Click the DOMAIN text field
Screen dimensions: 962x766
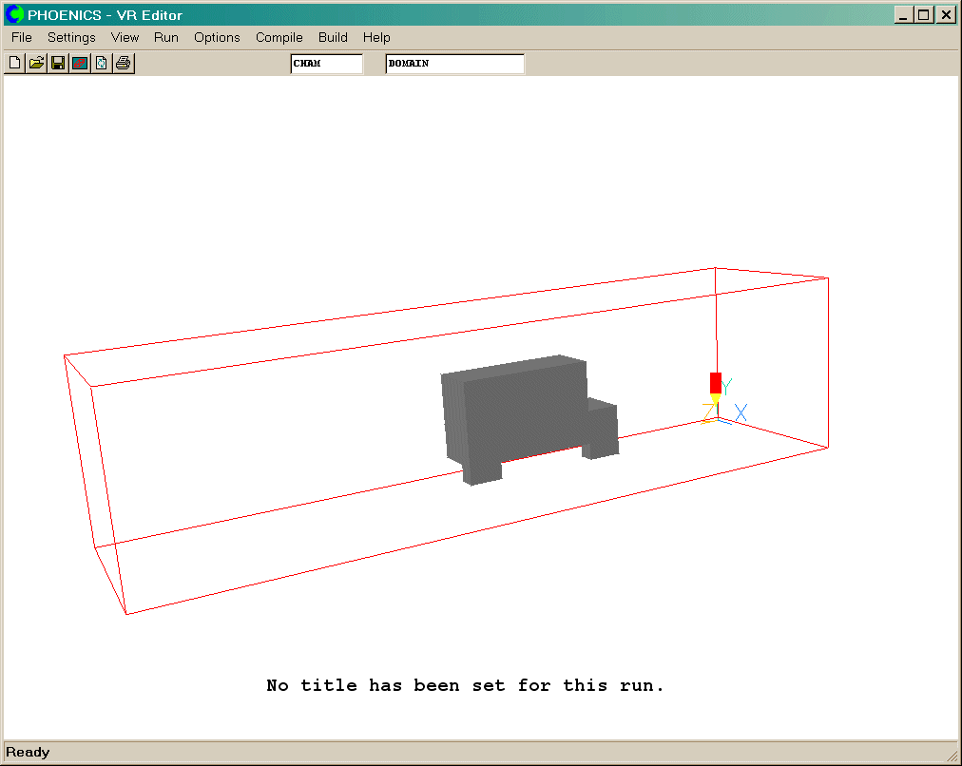[x=454, y=64]
